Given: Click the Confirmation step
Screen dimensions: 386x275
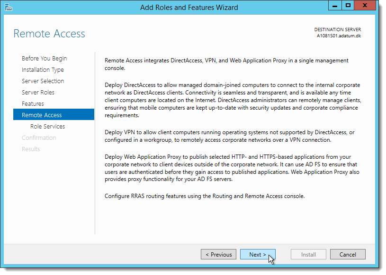Looking at the screenshot, I should tap(39, 137).
